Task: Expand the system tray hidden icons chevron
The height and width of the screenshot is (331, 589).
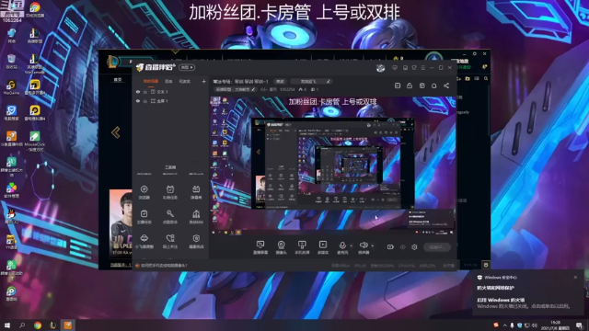Action: [504, 325]
